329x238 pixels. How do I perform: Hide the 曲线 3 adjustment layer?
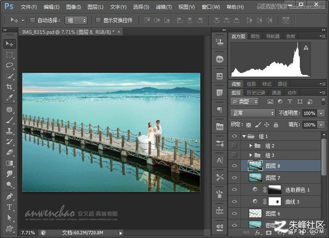click(x=234, y=201)
